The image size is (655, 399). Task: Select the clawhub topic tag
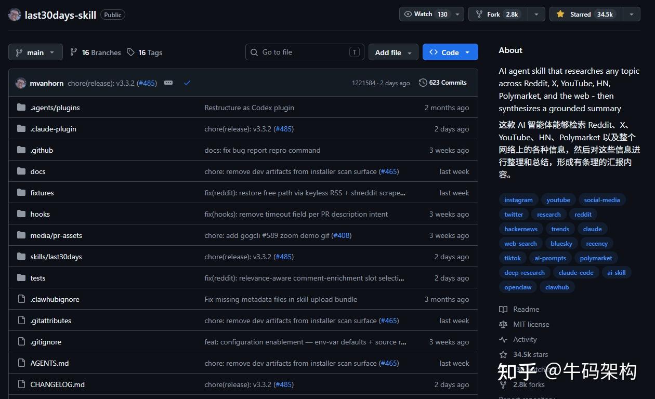[x=557, y=287]
